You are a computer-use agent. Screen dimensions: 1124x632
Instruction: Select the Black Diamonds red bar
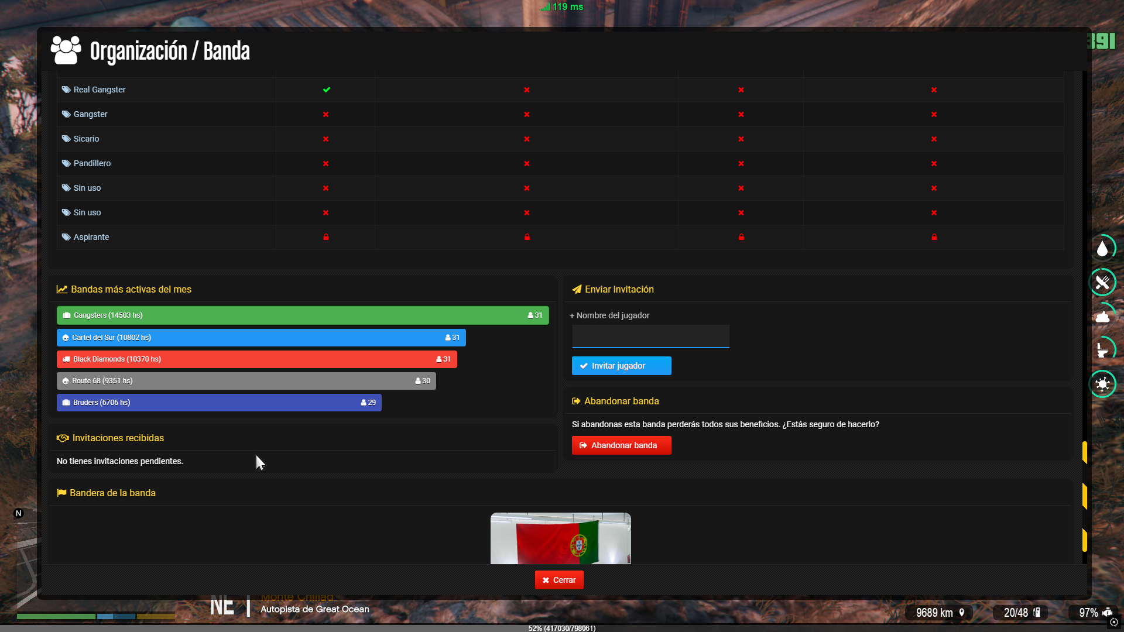tap(256, 359)
